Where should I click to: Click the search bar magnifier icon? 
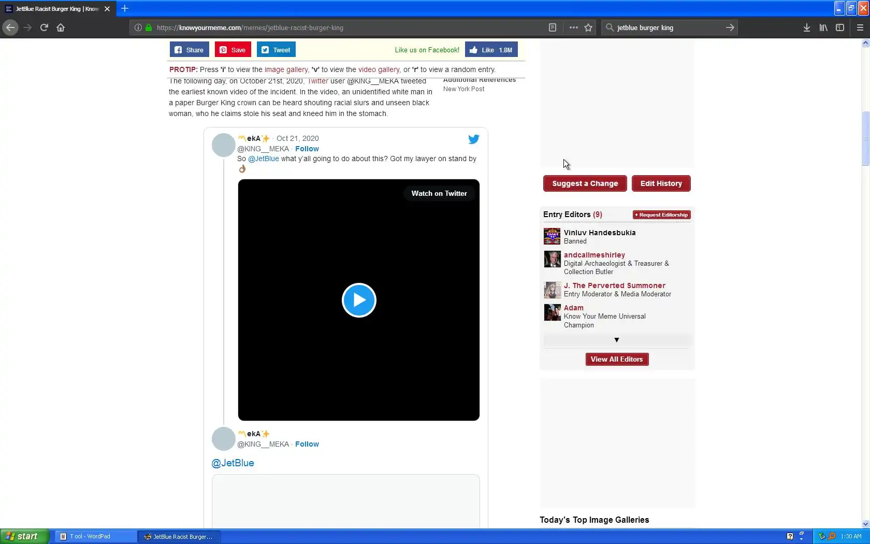coord(610,27)
